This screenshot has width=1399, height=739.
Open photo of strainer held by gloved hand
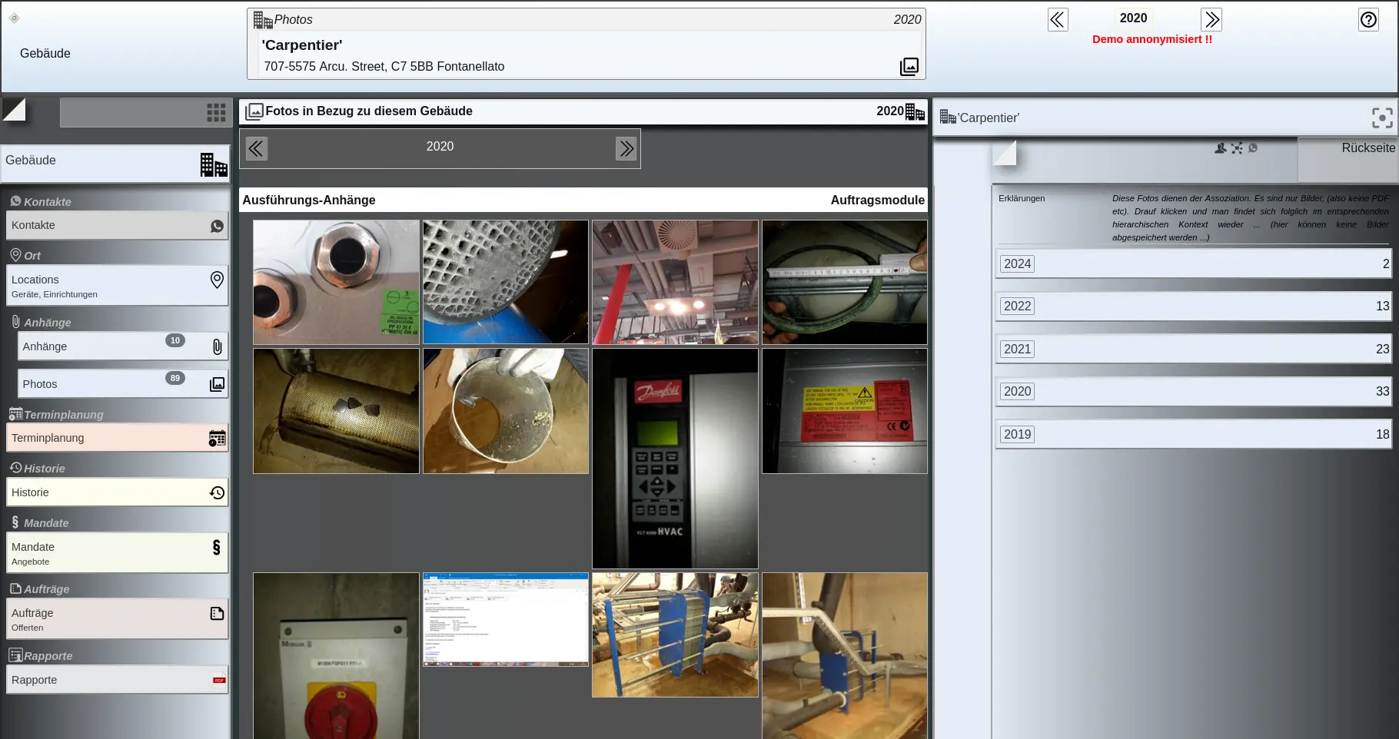(506, 411)
